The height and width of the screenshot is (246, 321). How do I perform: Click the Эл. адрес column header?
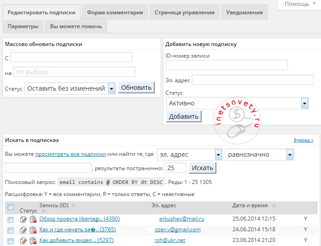tap(164, 205)
